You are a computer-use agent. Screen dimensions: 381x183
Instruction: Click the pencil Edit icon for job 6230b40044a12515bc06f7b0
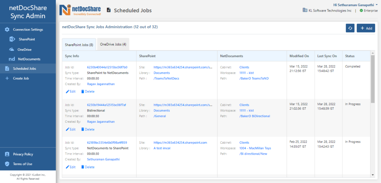click(68, 91)
